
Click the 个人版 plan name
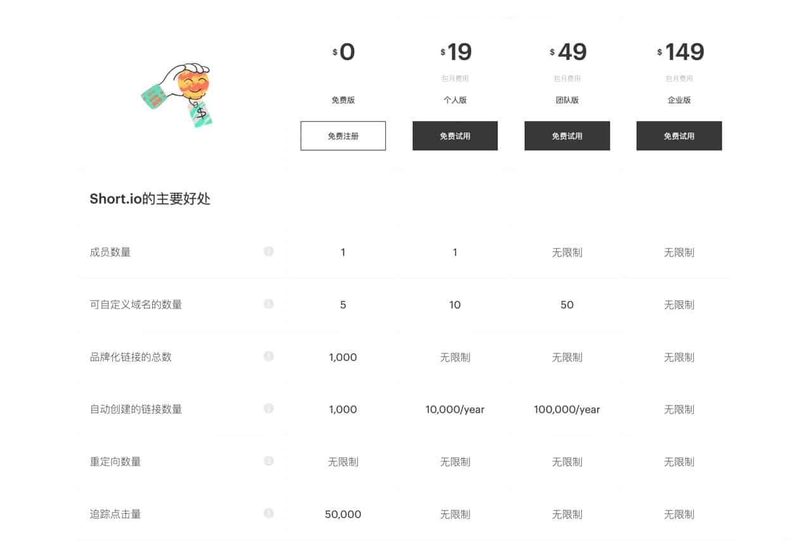pos(455,100)
